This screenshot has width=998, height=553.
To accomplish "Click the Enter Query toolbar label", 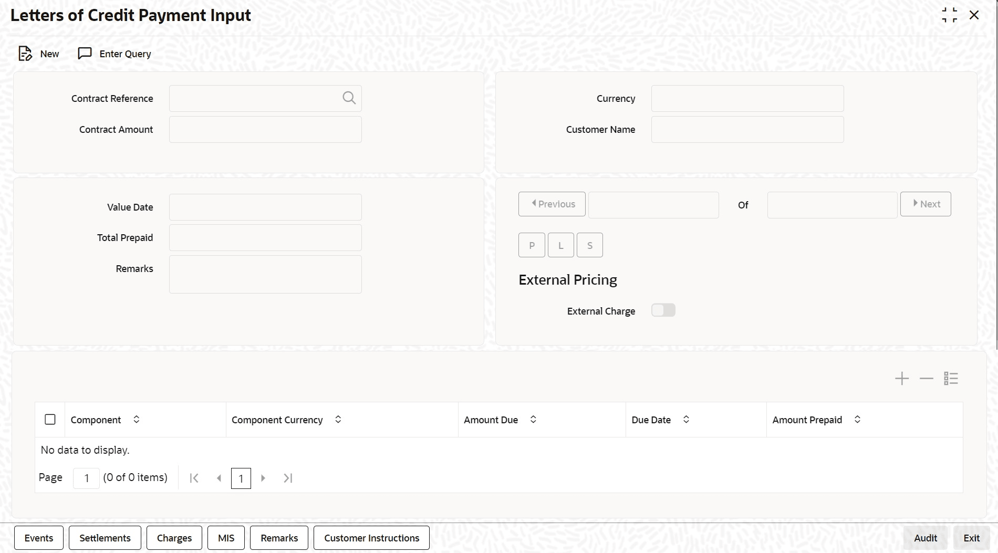I will pos(126,54).
